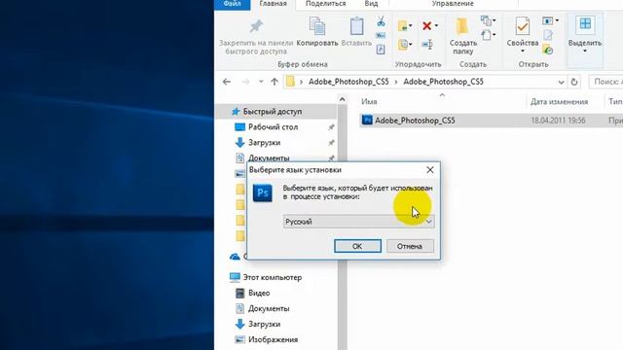Click the Свойства checkmark icon
Viewport: 623px width, 350px height.
tap(522, 26)
